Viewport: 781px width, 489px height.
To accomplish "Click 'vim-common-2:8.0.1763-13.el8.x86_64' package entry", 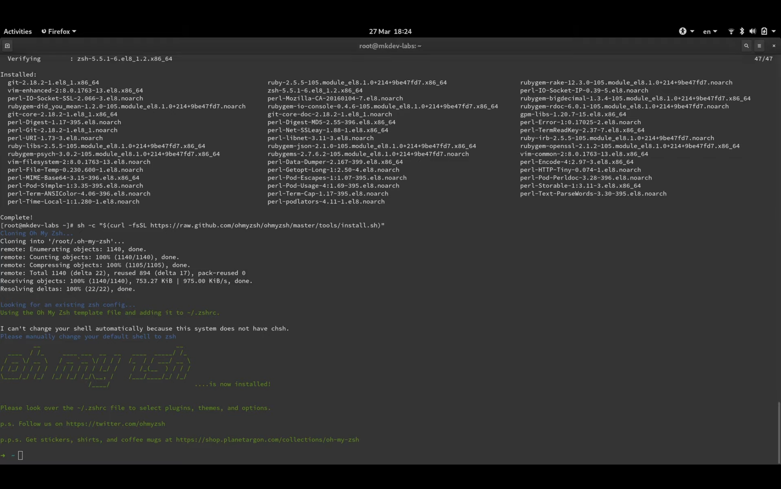I will point(584,154).
